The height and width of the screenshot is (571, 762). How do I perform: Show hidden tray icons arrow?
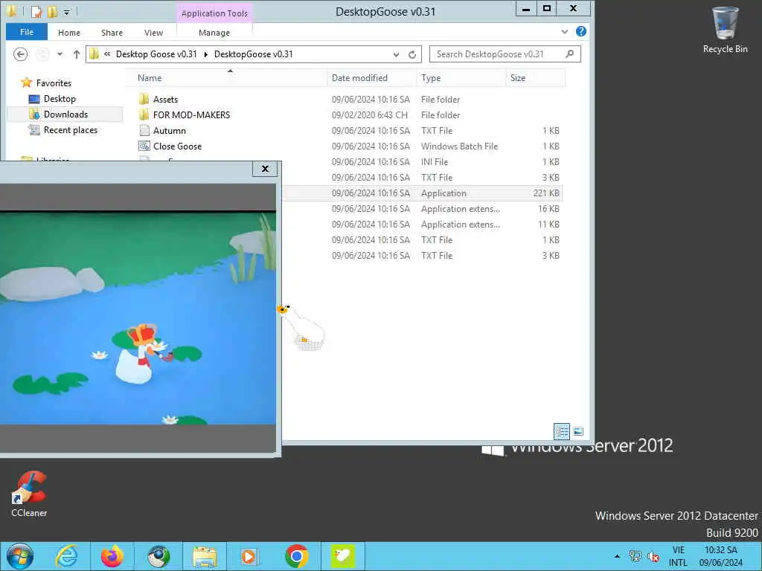pyautogui.click(x=617, y=556)
